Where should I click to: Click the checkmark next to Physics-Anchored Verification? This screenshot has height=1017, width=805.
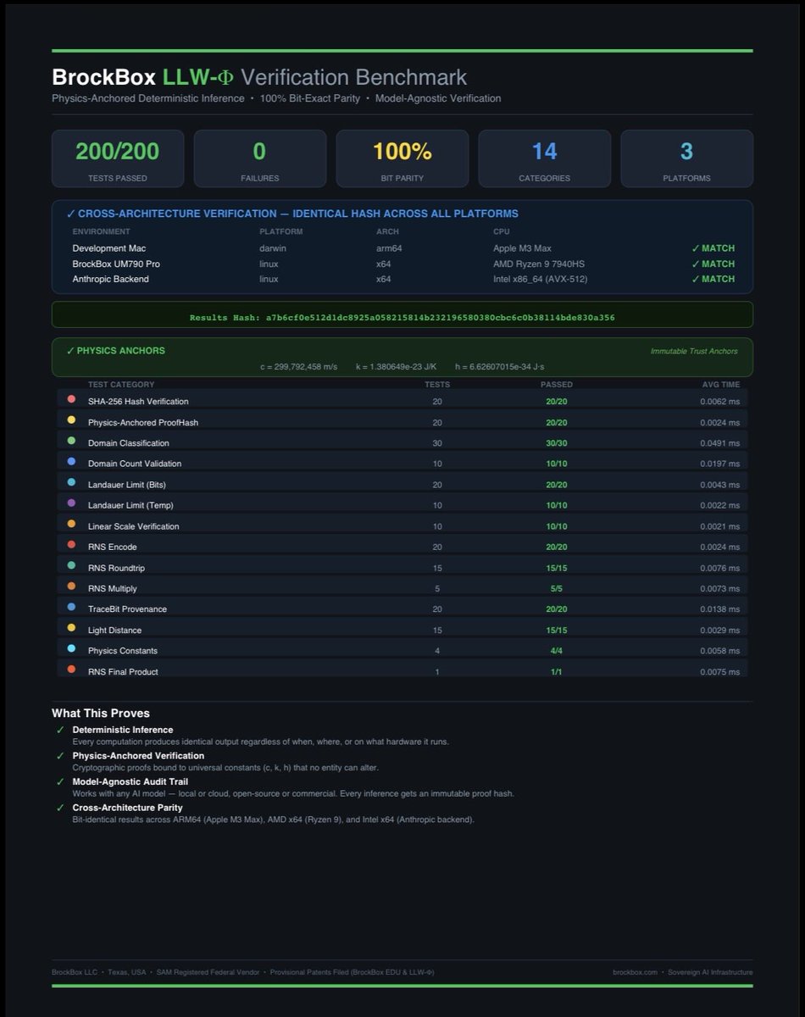60,756
